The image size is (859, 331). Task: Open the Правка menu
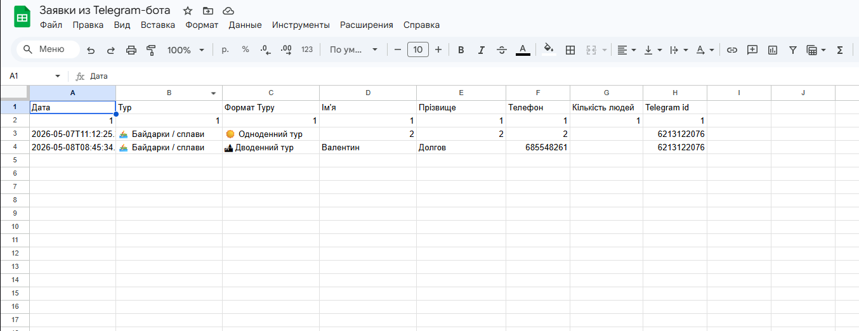click(88, 25)
